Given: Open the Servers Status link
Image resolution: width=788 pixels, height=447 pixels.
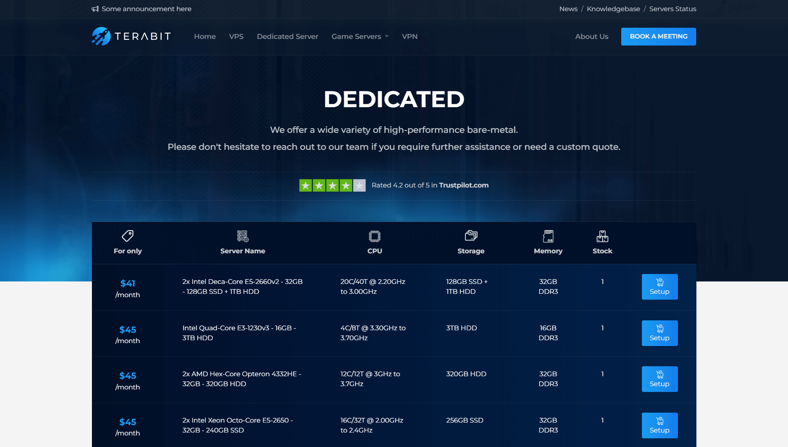Looking at the screenshot, I should pyautogui.click(x=672, y=9).
